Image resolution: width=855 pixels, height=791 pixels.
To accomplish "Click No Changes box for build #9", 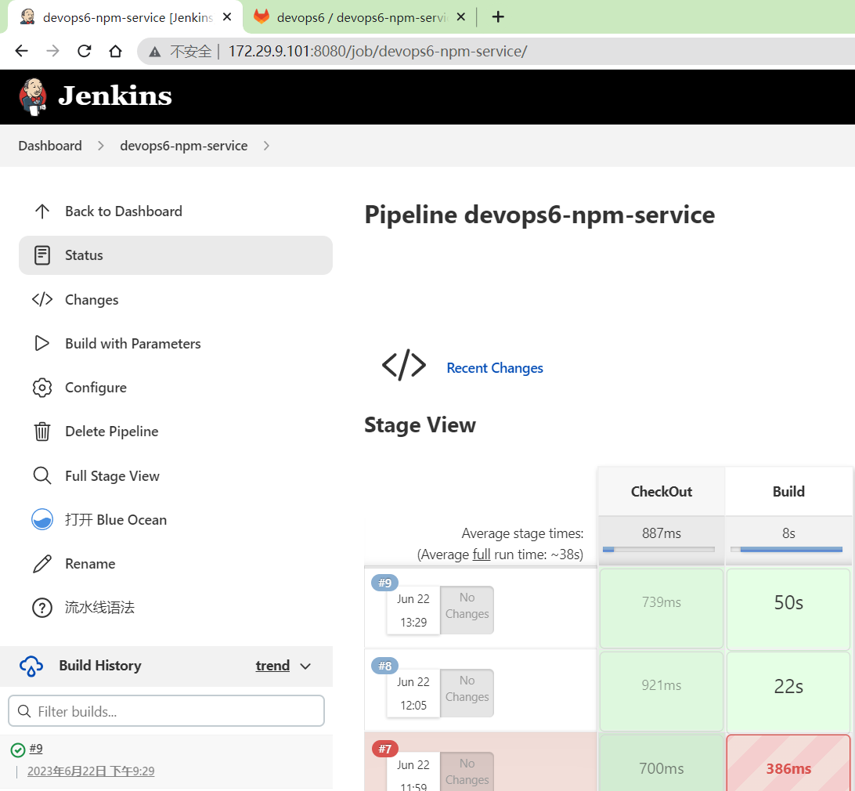I will (467, 610).
